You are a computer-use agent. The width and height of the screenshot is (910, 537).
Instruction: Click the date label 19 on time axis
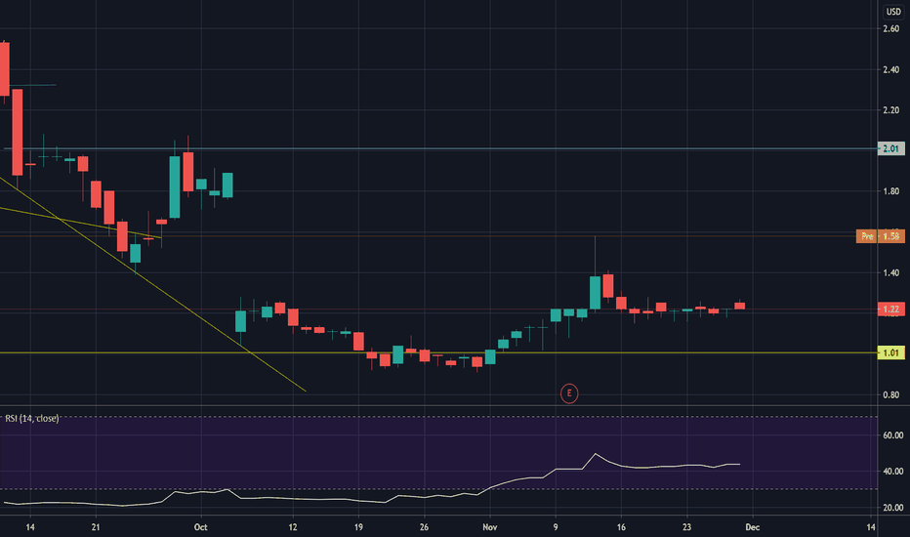[x=358, y=527]
